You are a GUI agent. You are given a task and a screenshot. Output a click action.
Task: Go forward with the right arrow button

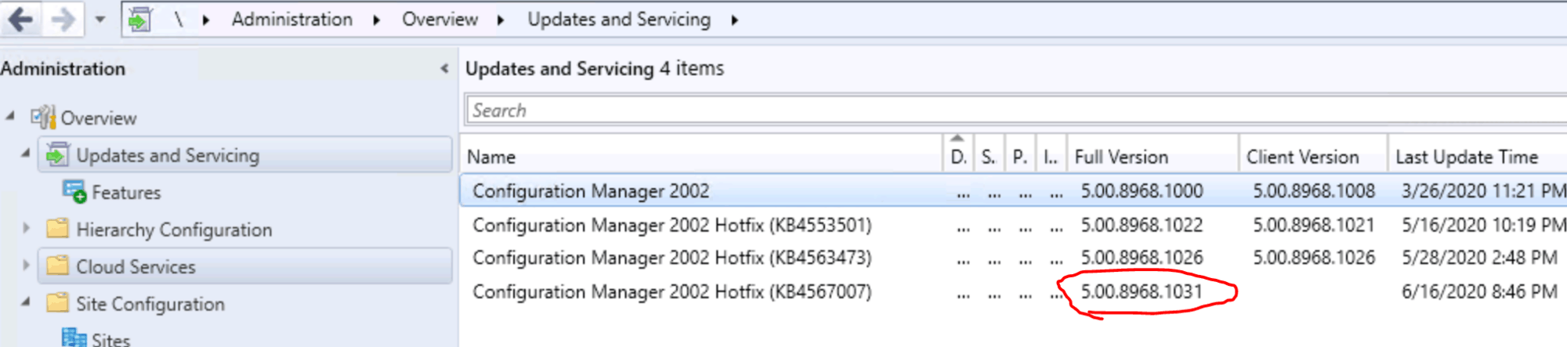click(63, 19)
